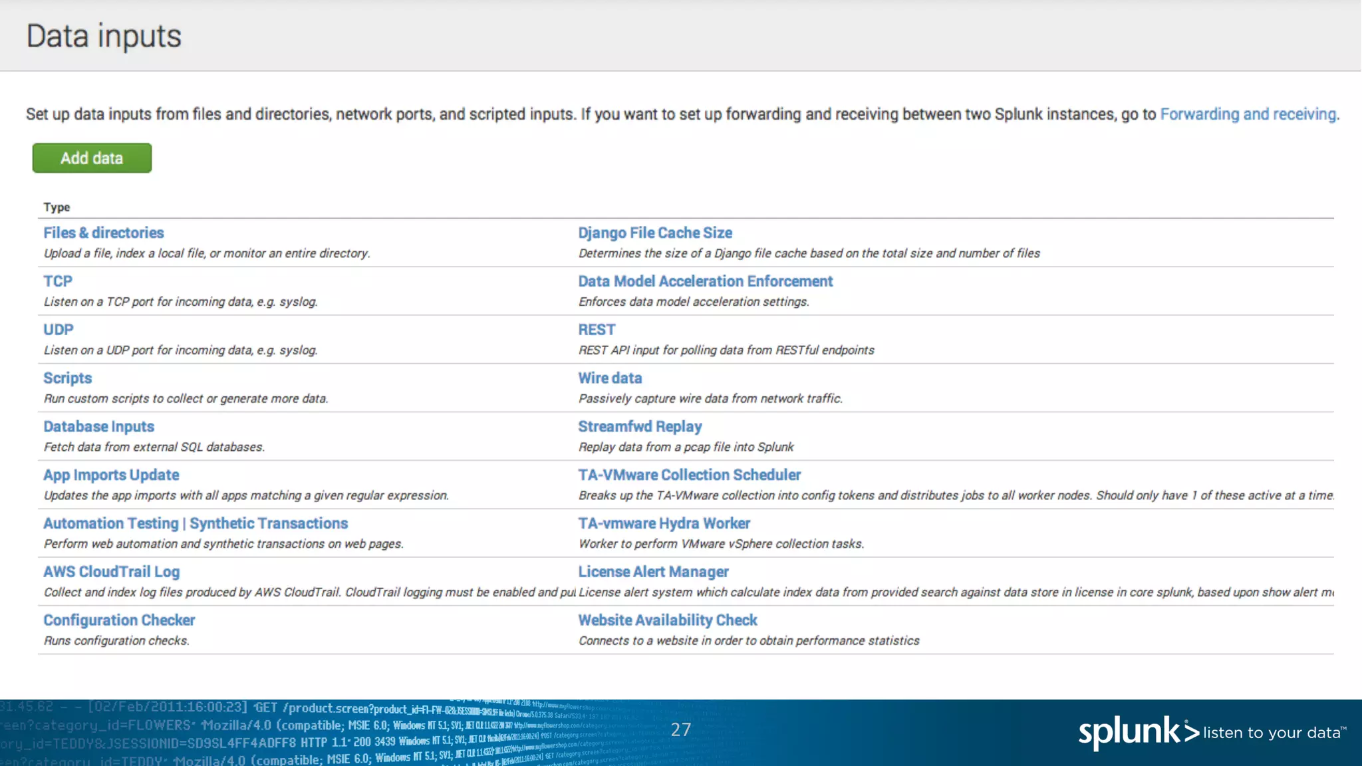Open TA-VMware Collection Scheduler

[689, 475]
